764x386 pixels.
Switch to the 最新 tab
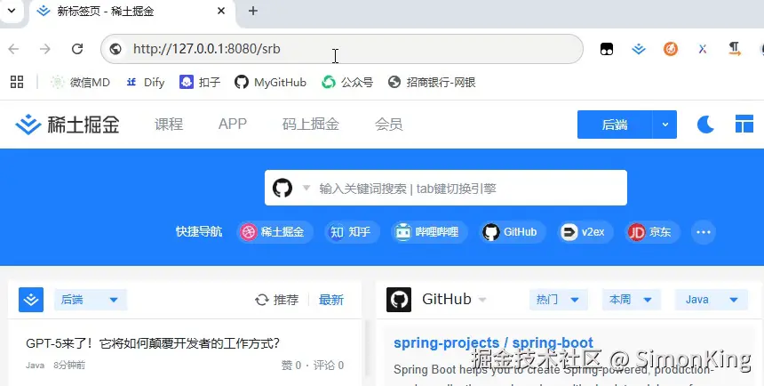click(x=331, y=300)
